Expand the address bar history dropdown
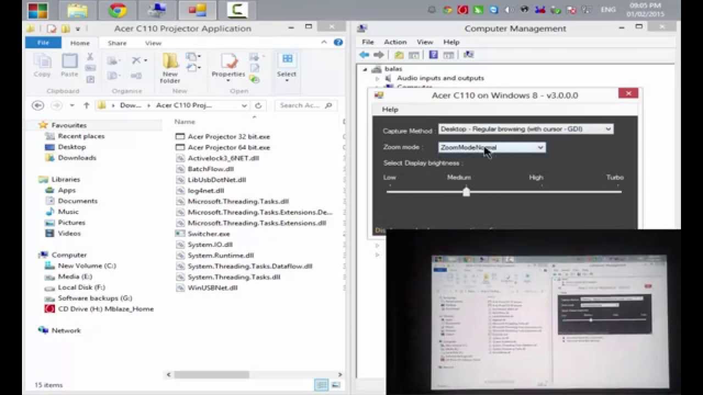This screenshot has width=703, height=395. [244, 105]
